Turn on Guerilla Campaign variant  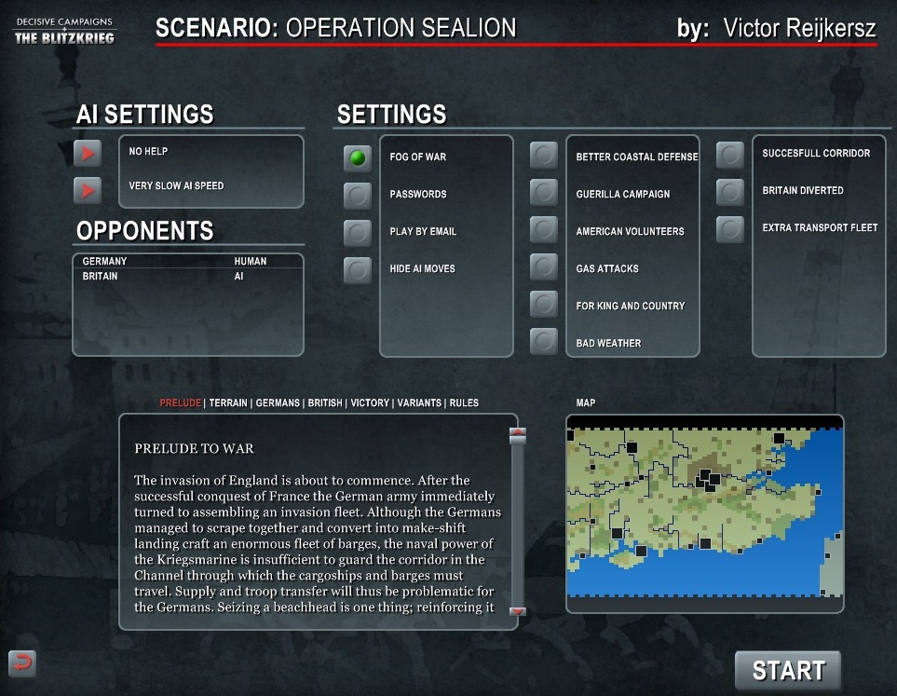[543, 192]
